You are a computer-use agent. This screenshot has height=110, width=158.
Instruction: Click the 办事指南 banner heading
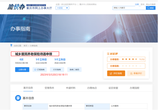[x=20, y=29]
